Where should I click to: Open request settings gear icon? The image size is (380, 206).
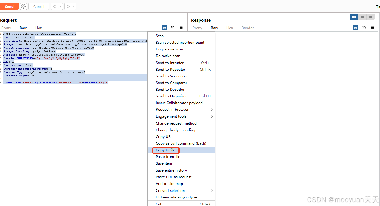(x=23, y=6)
